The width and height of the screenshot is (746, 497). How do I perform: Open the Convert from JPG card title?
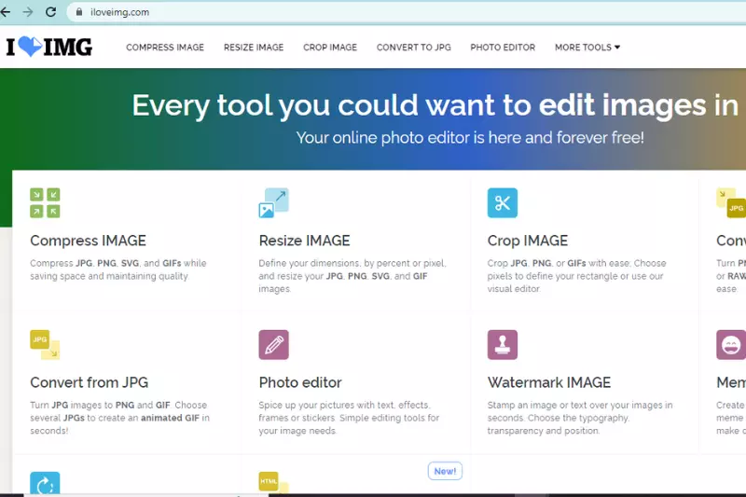[x=89, y=382]
